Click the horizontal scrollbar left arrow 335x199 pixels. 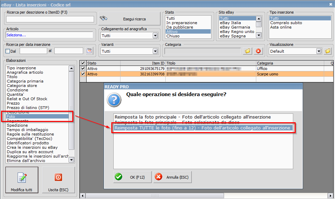pos(83,196)
